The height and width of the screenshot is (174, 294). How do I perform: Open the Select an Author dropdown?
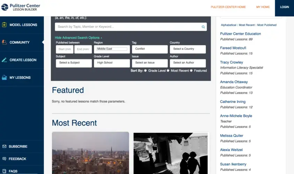tap(188, 63)
